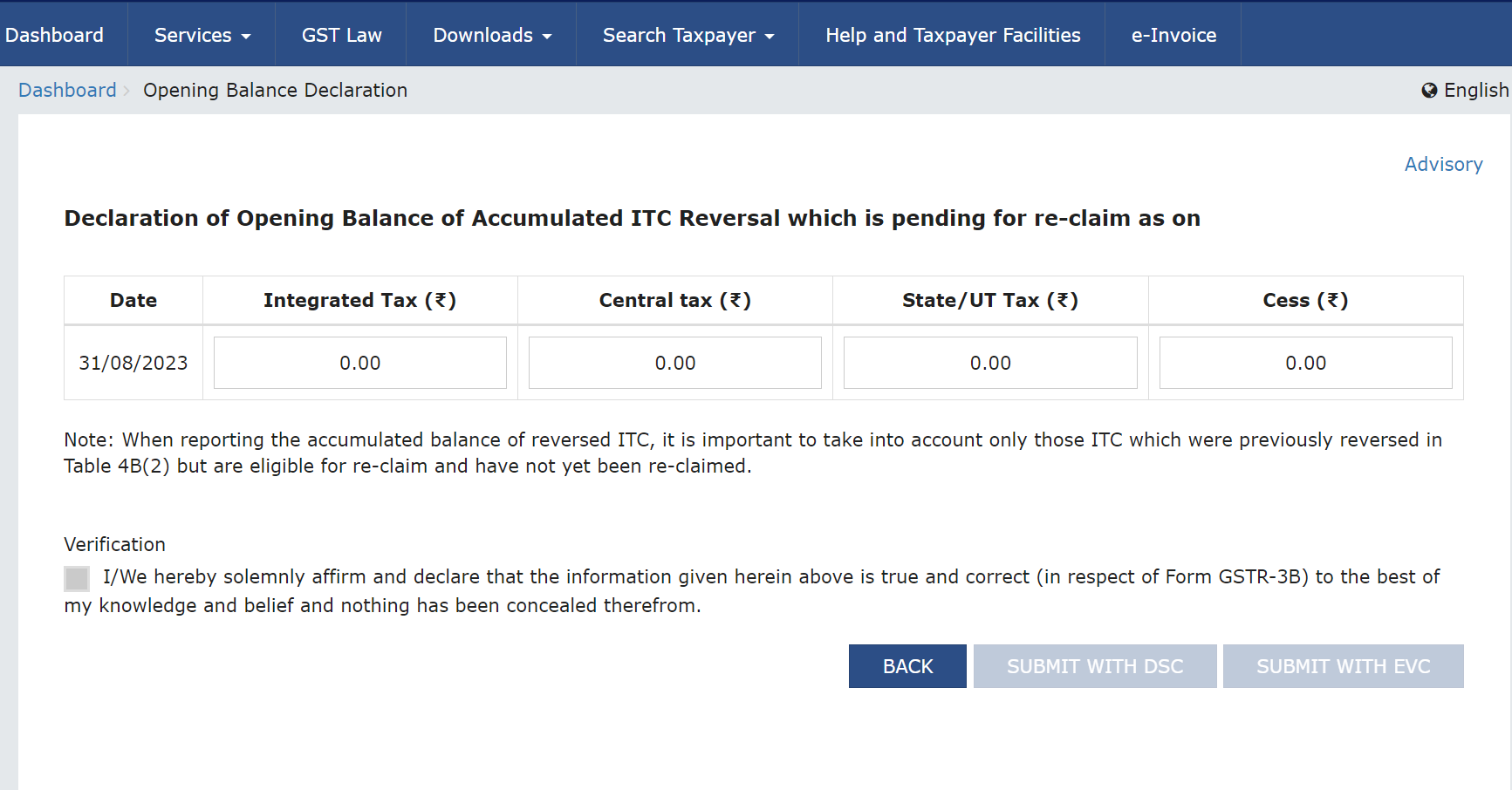Go to e-Invoice menu item
This screenshot has height=790, width=1512.
[x=1173, y=36]
